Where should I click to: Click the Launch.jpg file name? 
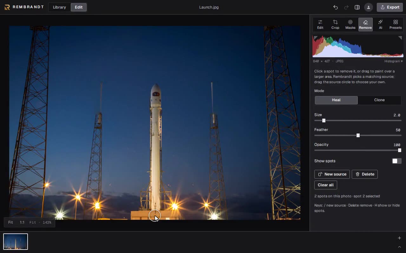pos(209,7)
